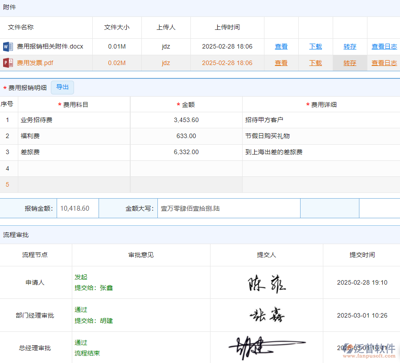The image size is (400, 363).
Task: Click the 流程审批 section header
Action: (x=16, y=235)
